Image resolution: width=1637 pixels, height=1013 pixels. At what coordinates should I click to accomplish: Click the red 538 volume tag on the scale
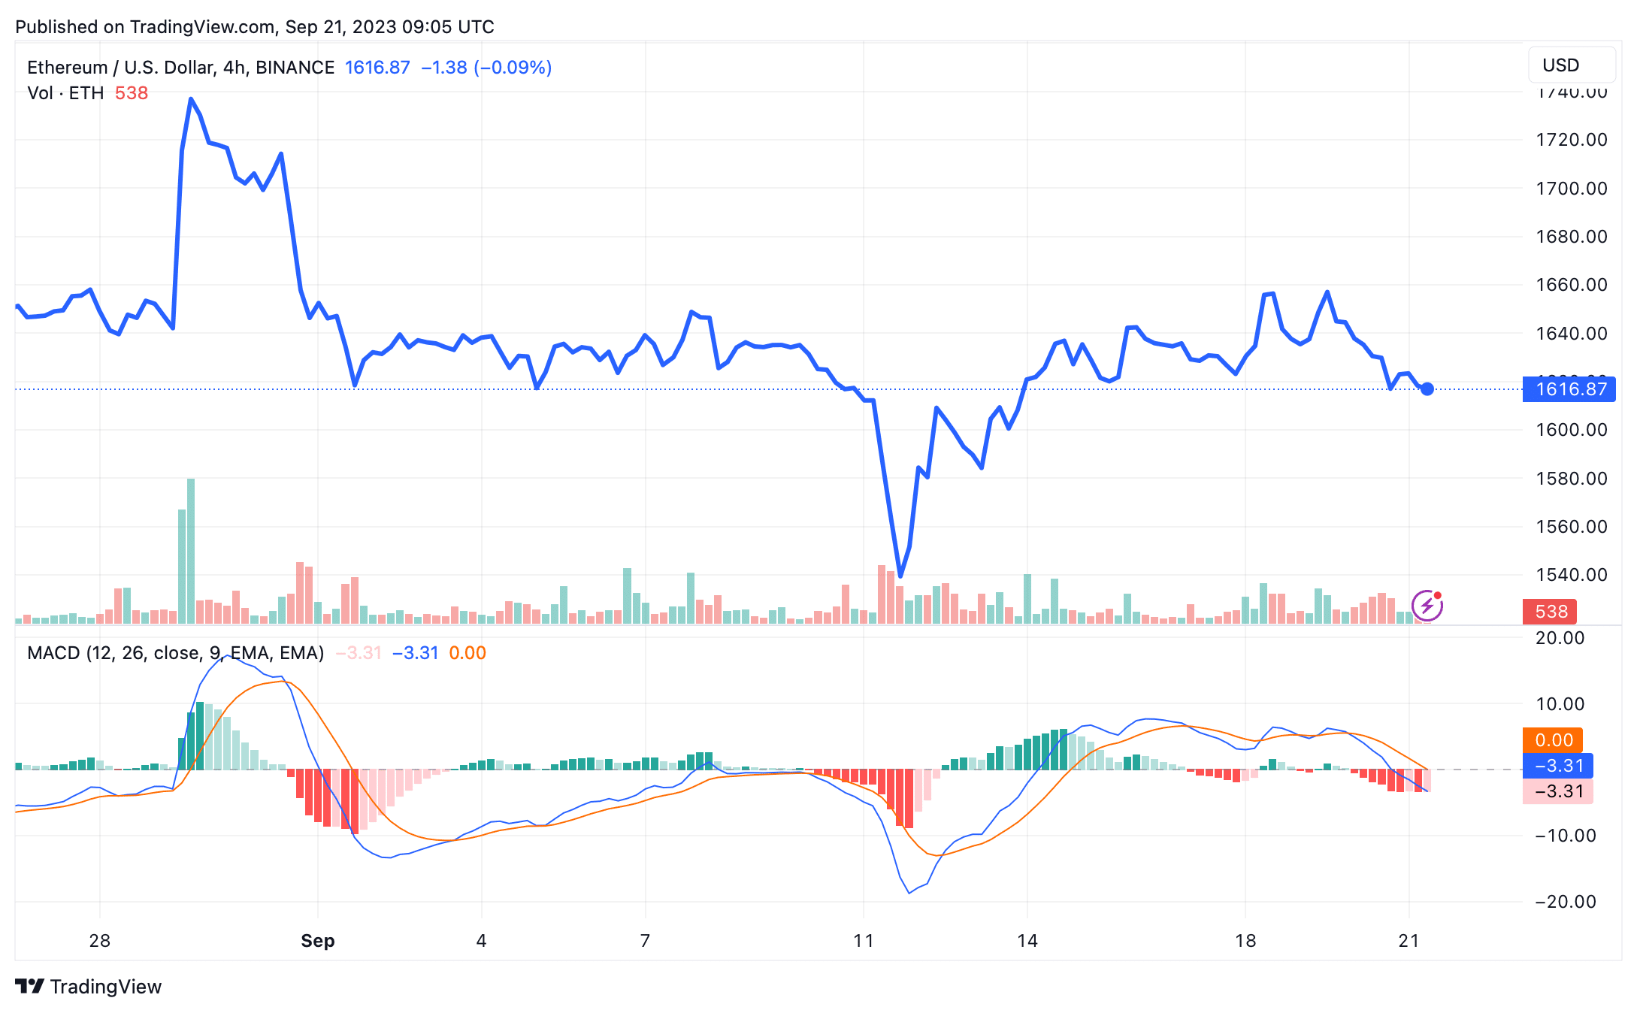1548,612
